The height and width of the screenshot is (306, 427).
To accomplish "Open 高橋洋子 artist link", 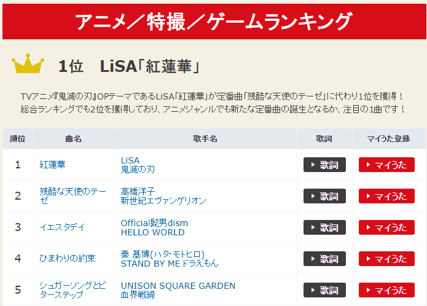I will [138, 191].
